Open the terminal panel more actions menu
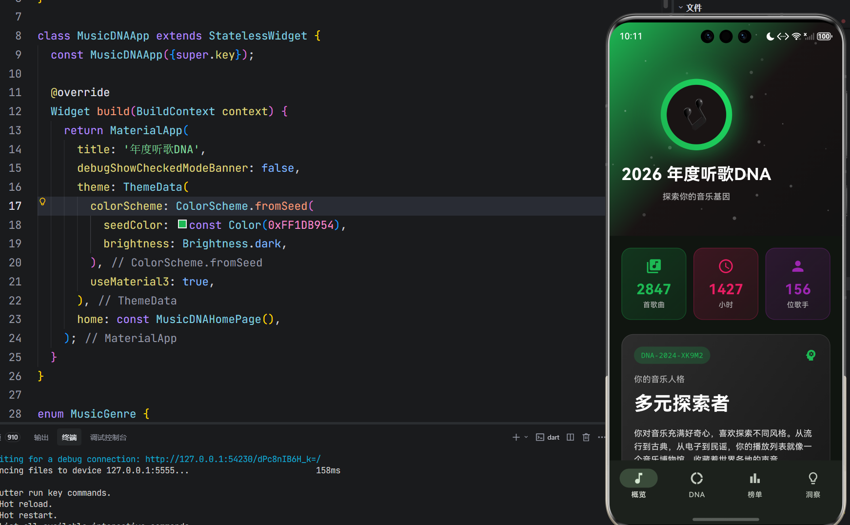This screenshot has width=850, height=525. (x=601, y=437)
